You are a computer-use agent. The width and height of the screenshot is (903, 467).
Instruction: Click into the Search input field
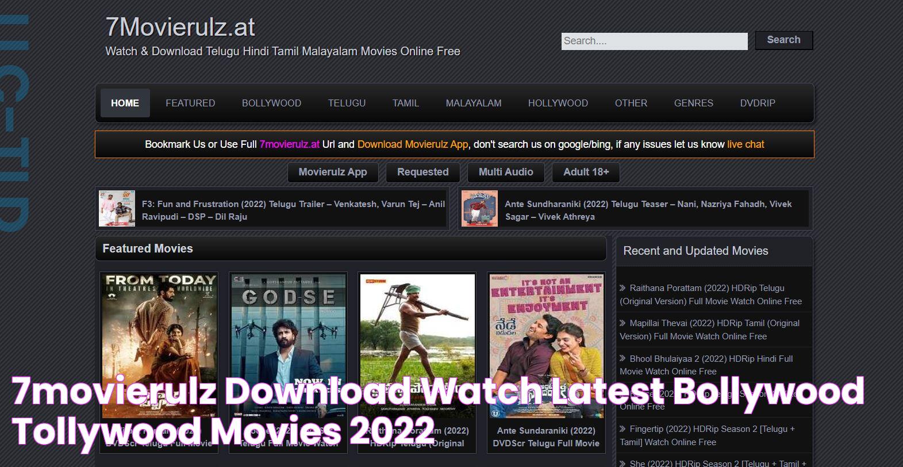[654, 41]
